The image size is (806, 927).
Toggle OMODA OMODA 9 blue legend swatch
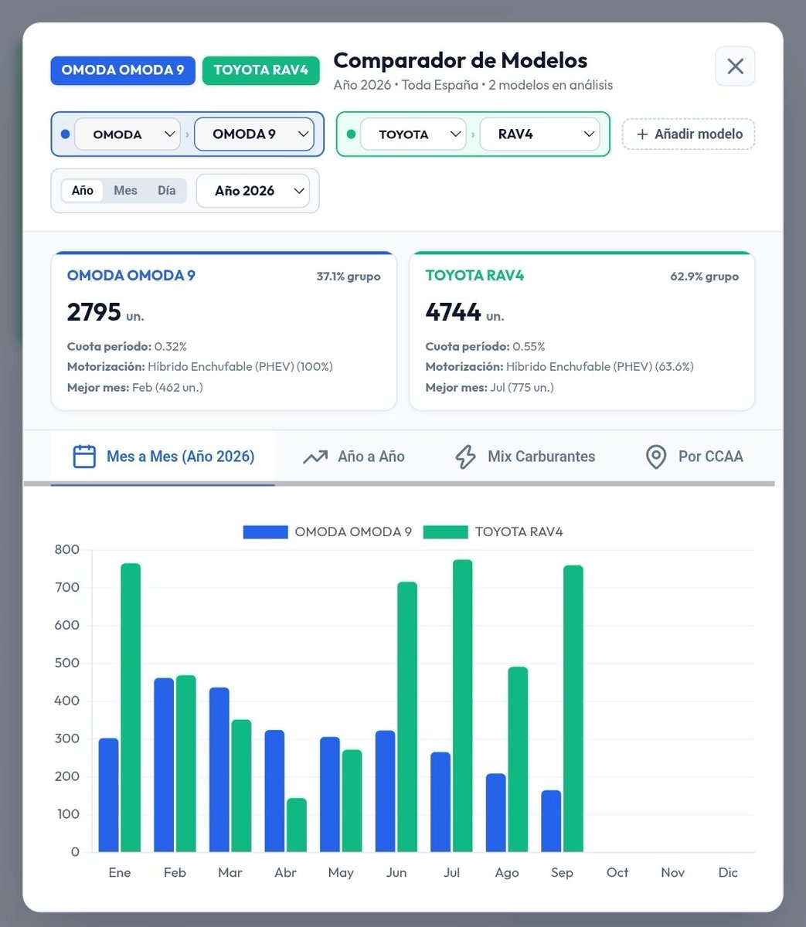(265, 532)
